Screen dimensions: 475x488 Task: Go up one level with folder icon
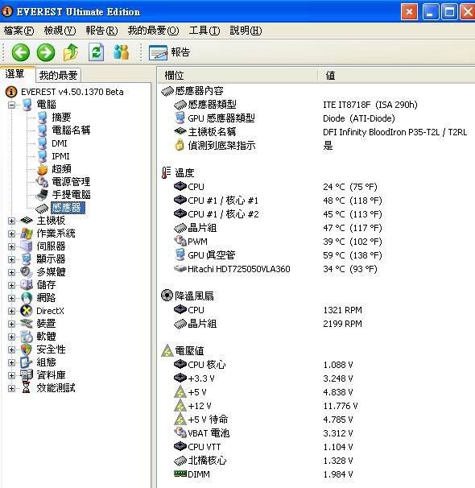tap(71, 52)
